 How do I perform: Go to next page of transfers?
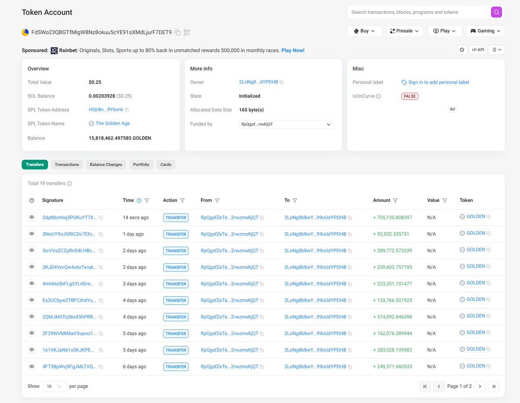(480, 387)
